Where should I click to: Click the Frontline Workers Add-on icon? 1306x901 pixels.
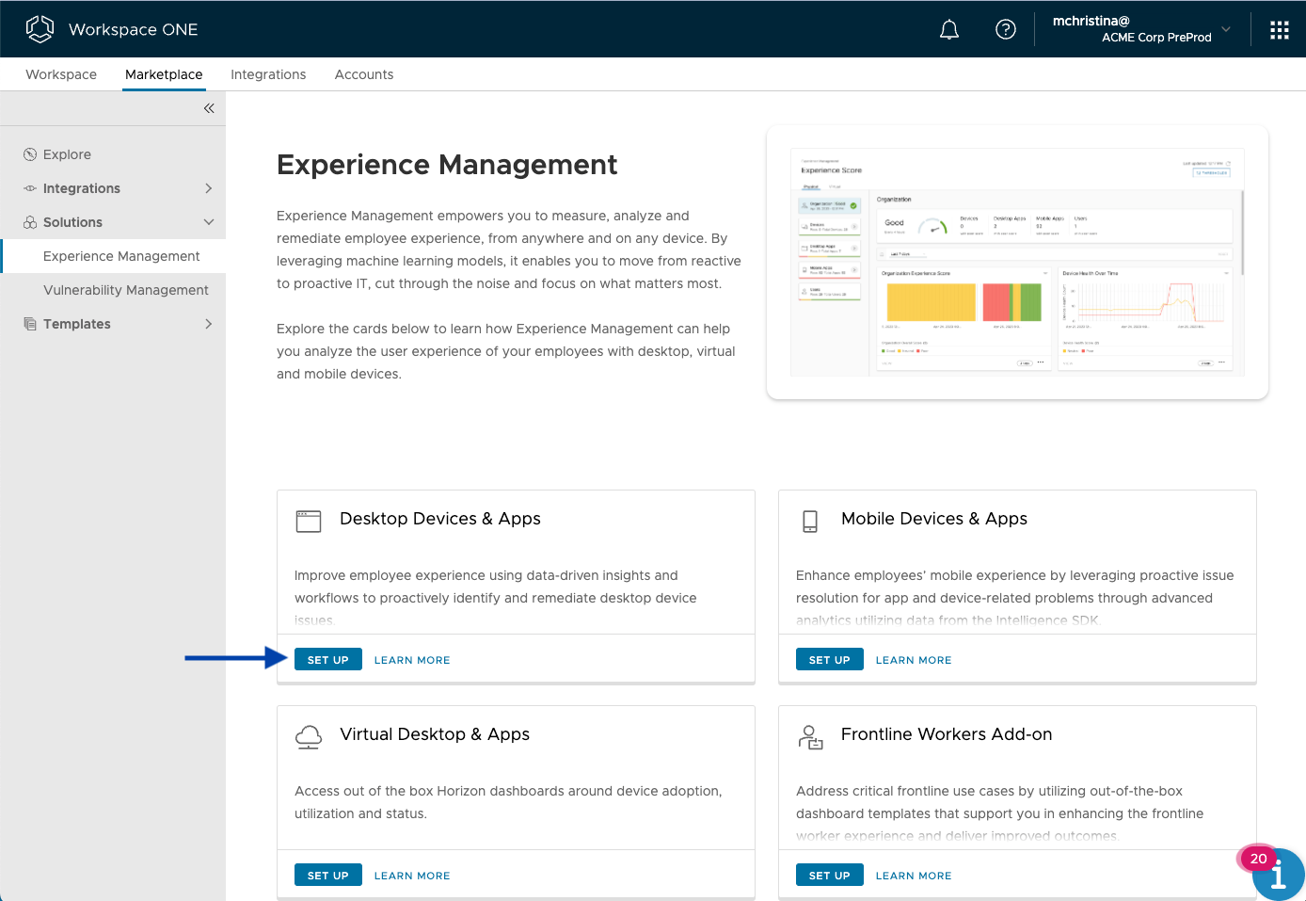[x=810, y=736]
